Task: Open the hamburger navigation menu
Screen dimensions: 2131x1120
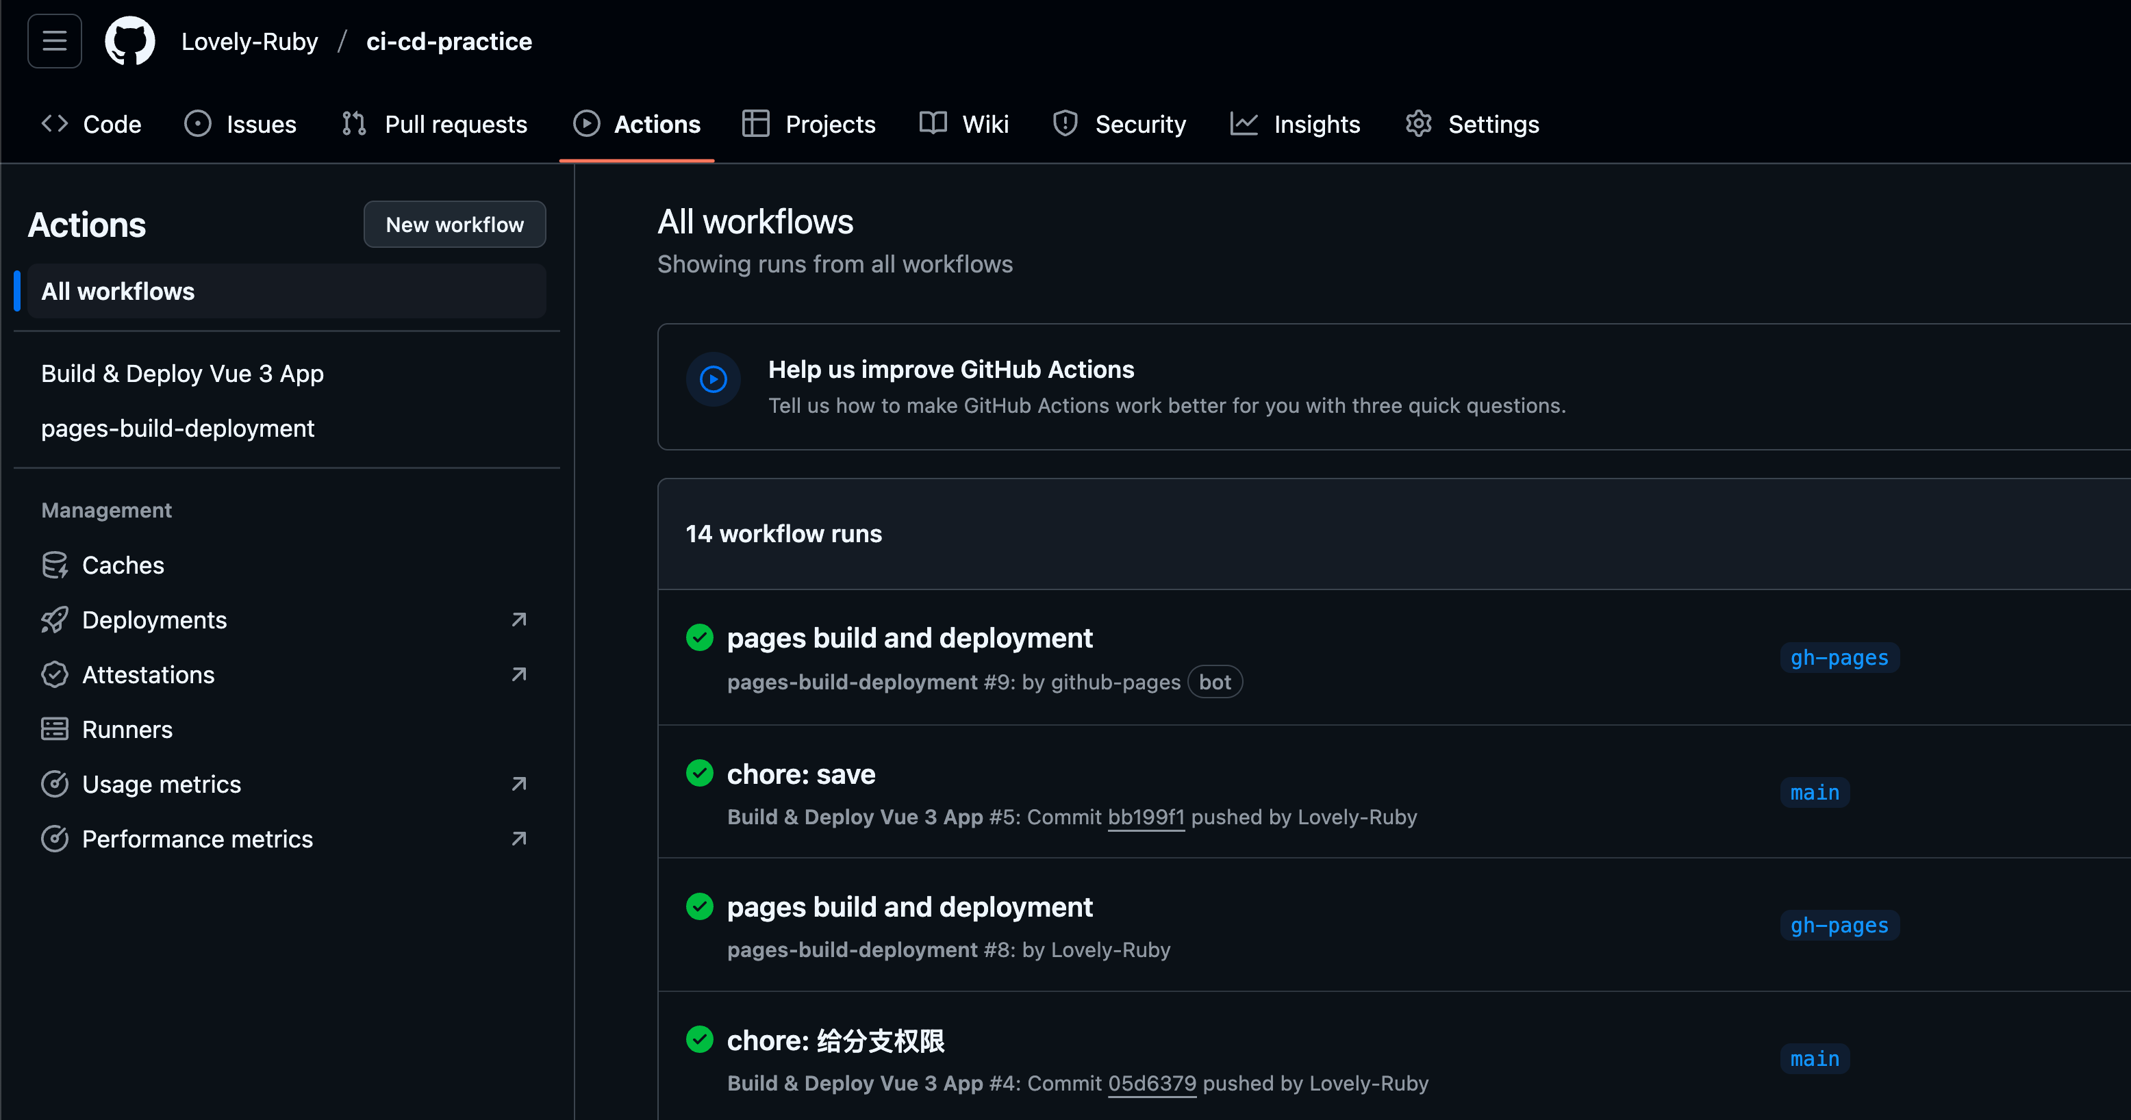Action: click(x=55, y=40)
